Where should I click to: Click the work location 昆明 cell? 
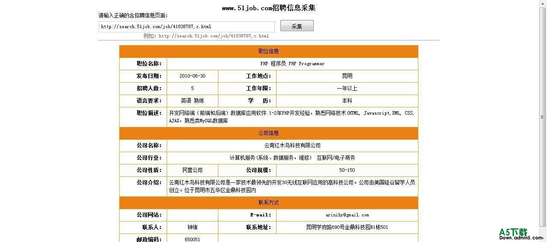click(347, 76)
